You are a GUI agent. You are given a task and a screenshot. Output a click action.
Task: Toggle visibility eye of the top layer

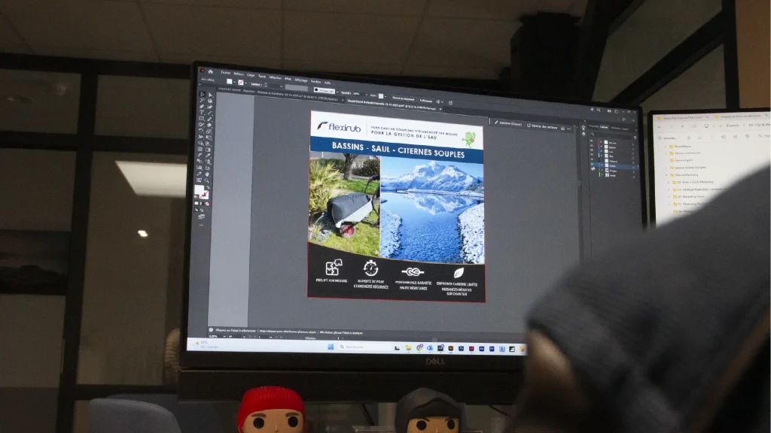(x=592, y=141)
